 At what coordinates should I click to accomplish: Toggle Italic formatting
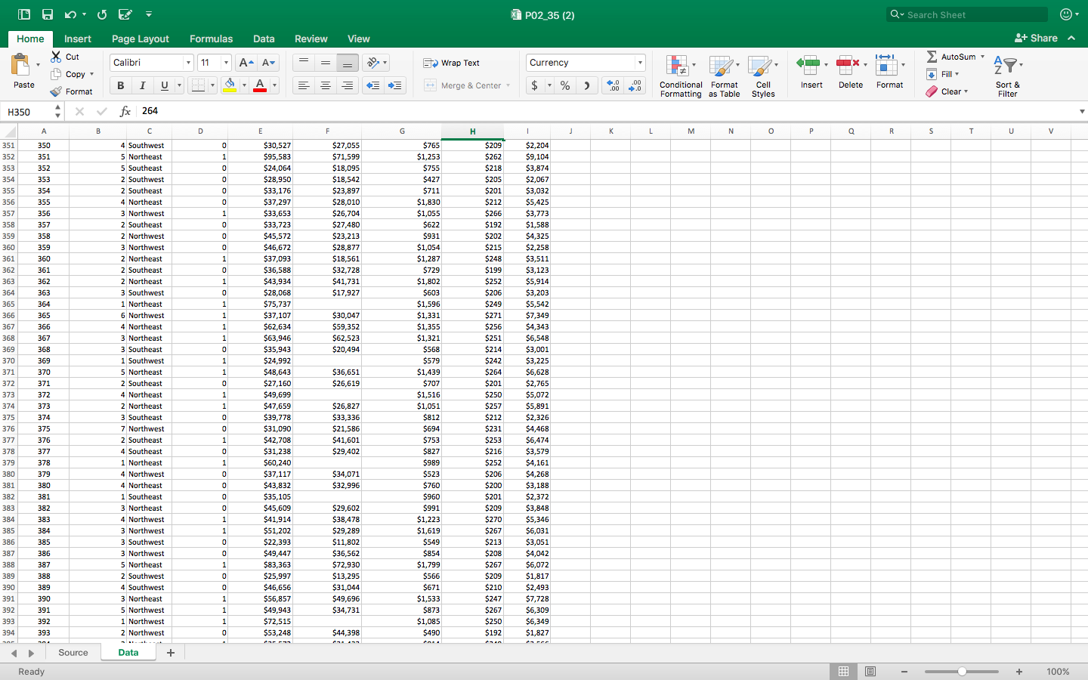point(142,85)
